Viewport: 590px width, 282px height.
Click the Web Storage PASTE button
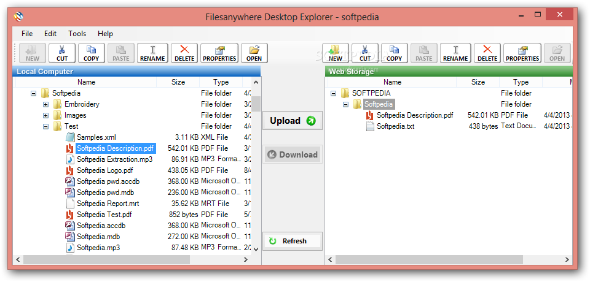coord(424,53)
